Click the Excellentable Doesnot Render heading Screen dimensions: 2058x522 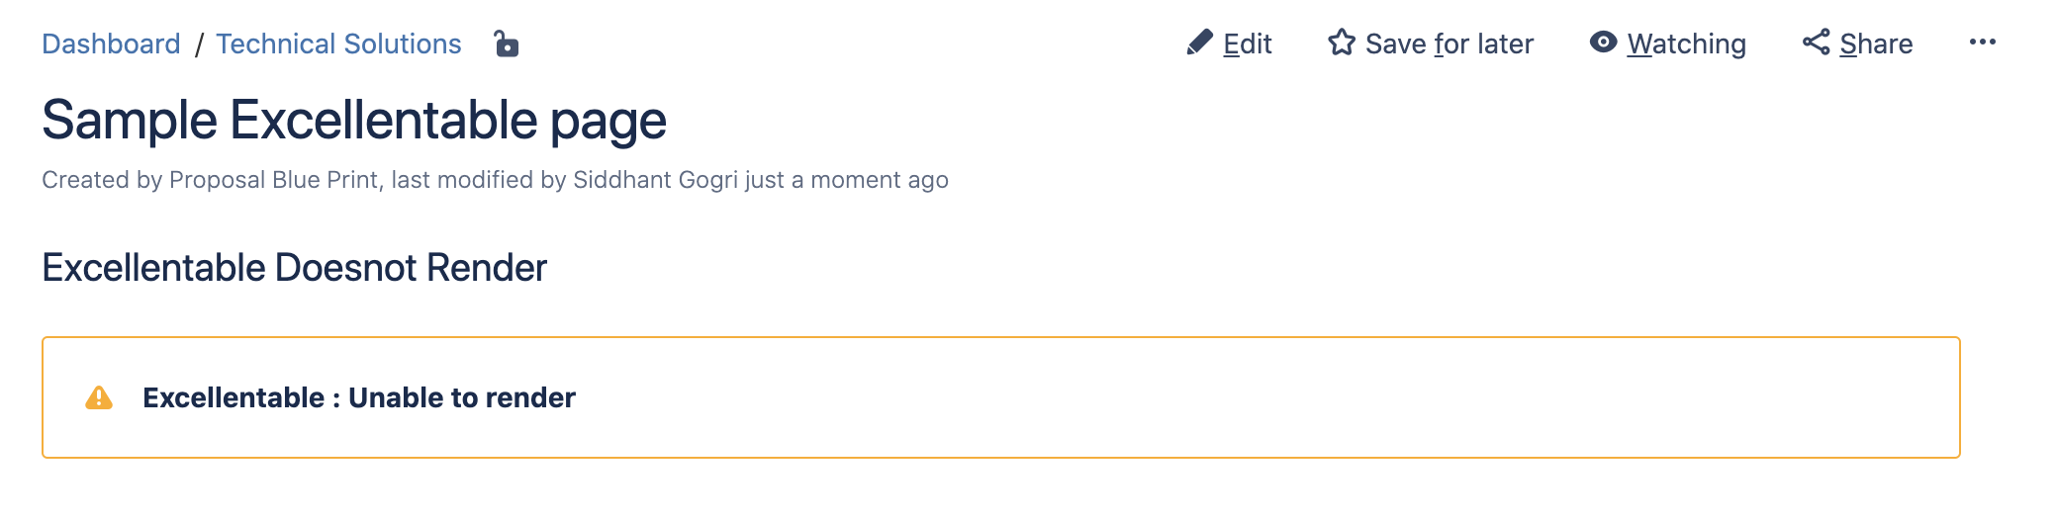pyautogui.click(x=294, y=268)
